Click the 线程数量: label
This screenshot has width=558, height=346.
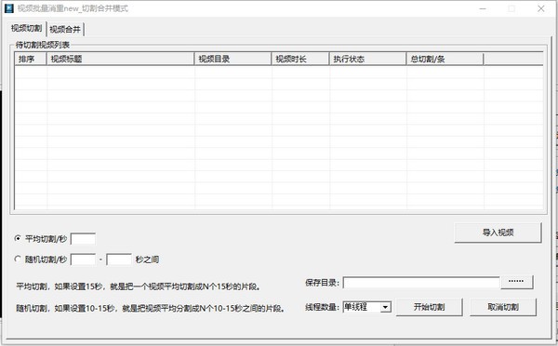(322, 307)
